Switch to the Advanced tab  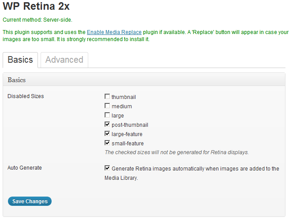(x=64, y=60)
